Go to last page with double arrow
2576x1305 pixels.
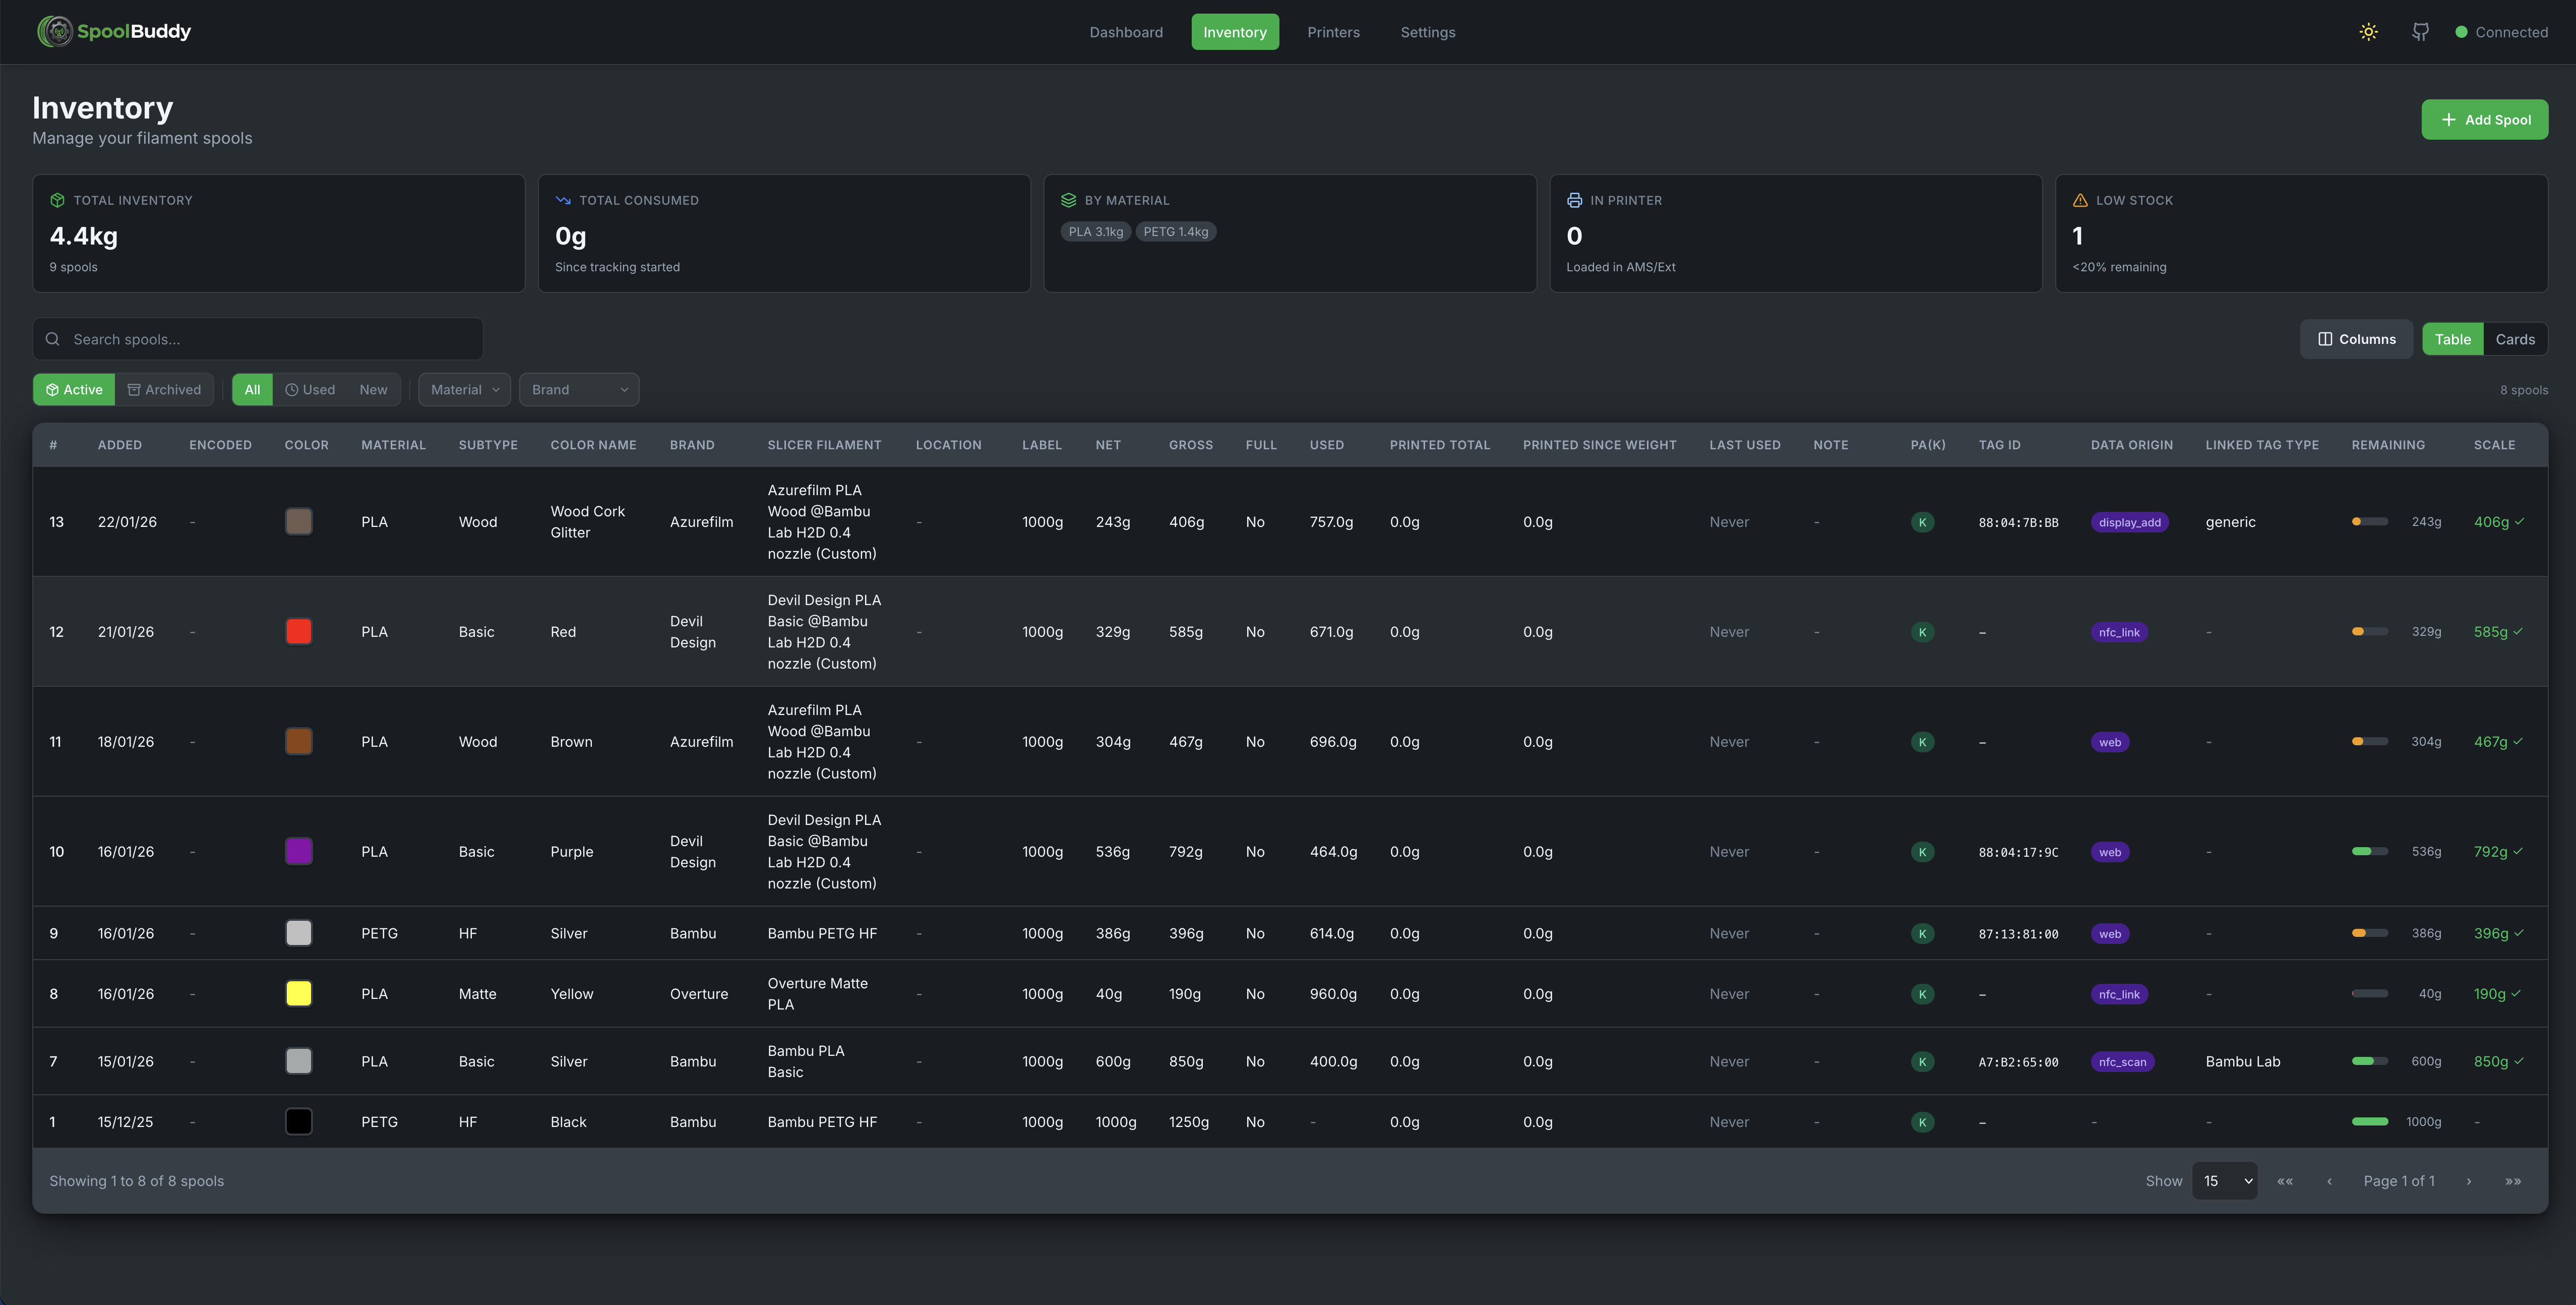pyautogui.click(x=2512, y=1181)
